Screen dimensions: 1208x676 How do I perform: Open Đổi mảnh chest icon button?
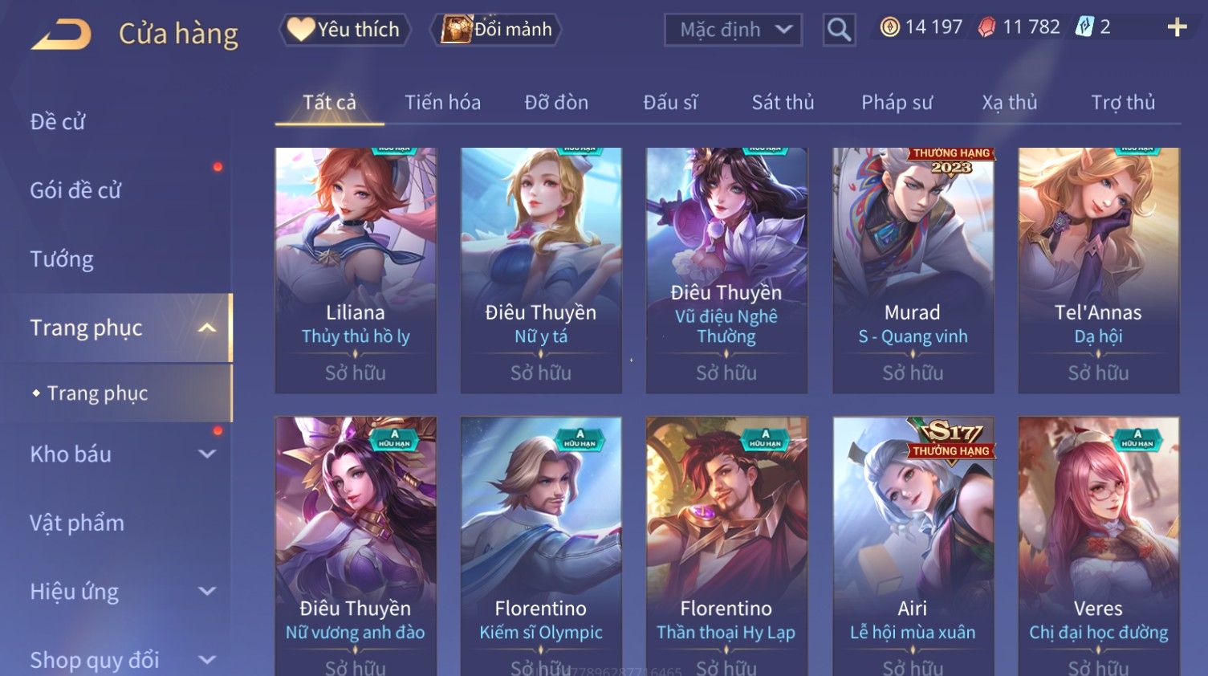[495, 30]
